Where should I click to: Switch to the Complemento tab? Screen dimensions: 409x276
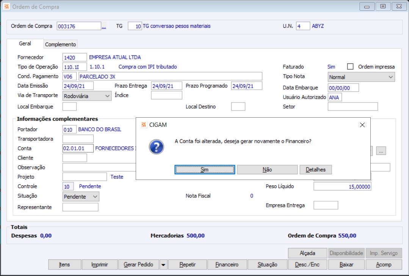61,44
